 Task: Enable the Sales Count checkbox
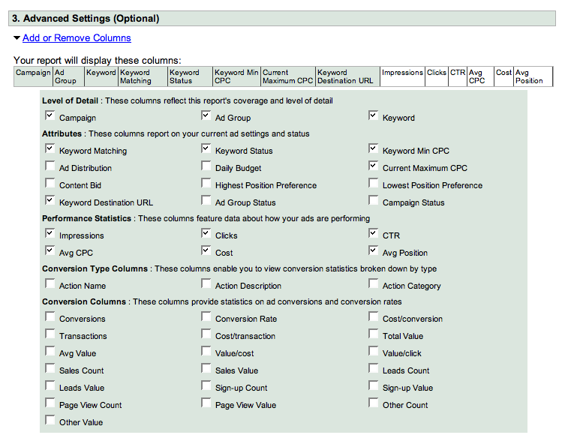click(50, 369)
